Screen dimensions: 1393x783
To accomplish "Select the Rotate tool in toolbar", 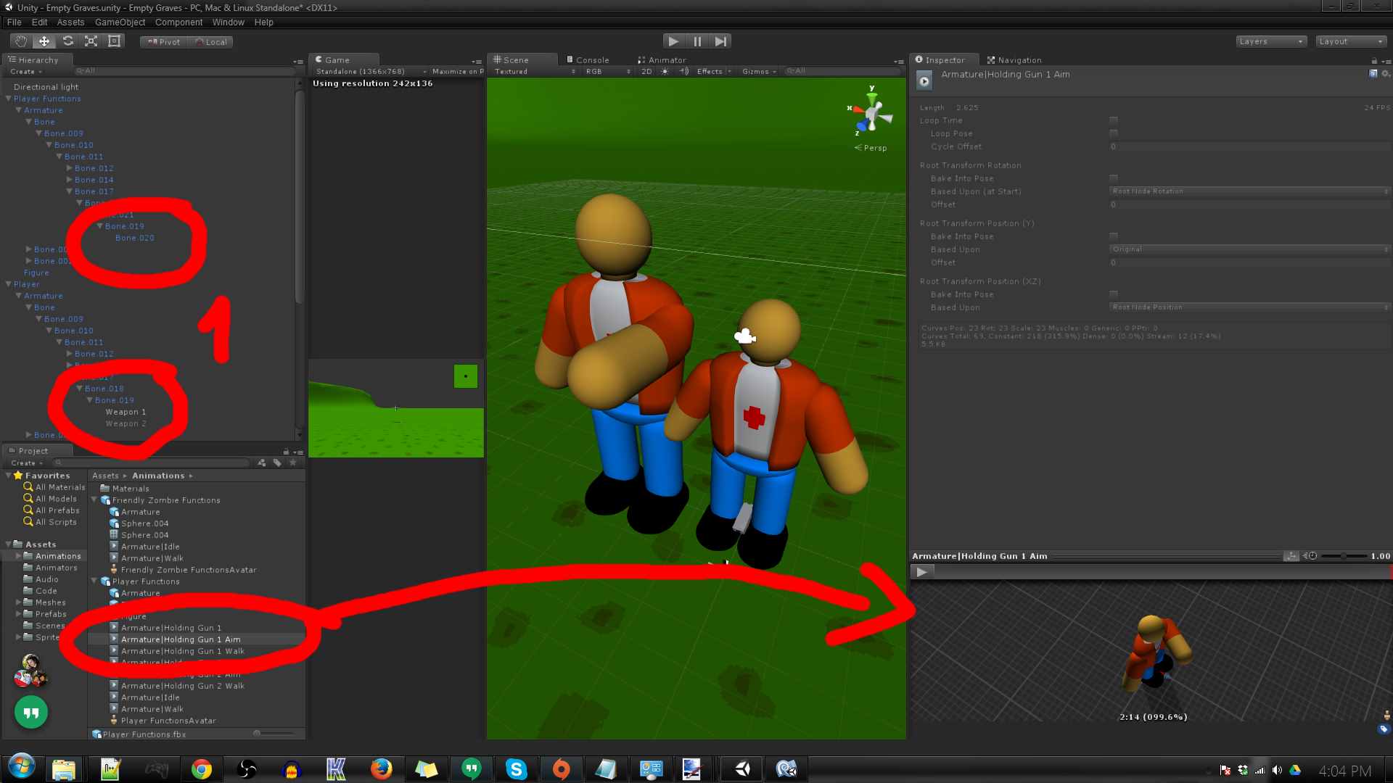I will coord(67,41).
